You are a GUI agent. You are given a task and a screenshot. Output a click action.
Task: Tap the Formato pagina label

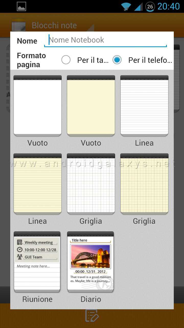(x=31, y=60)
